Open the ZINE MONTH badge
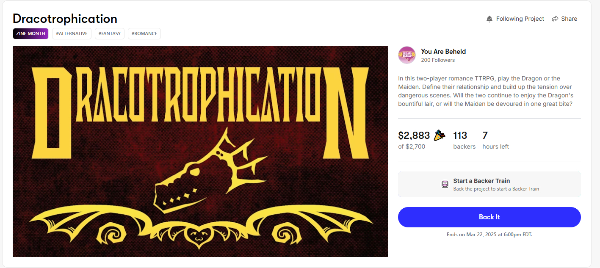The height and width of the screenshot is (268, 600). coord(30,33)
